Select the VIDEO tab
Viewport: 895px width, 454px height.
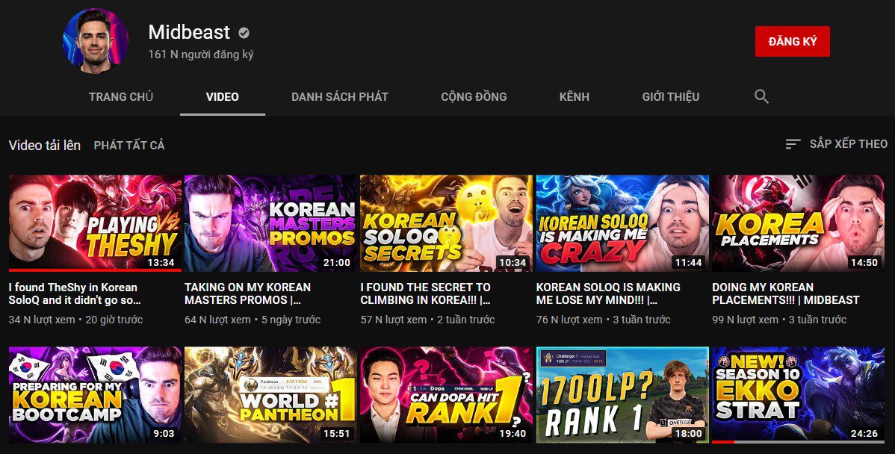(x=223, y=97)
